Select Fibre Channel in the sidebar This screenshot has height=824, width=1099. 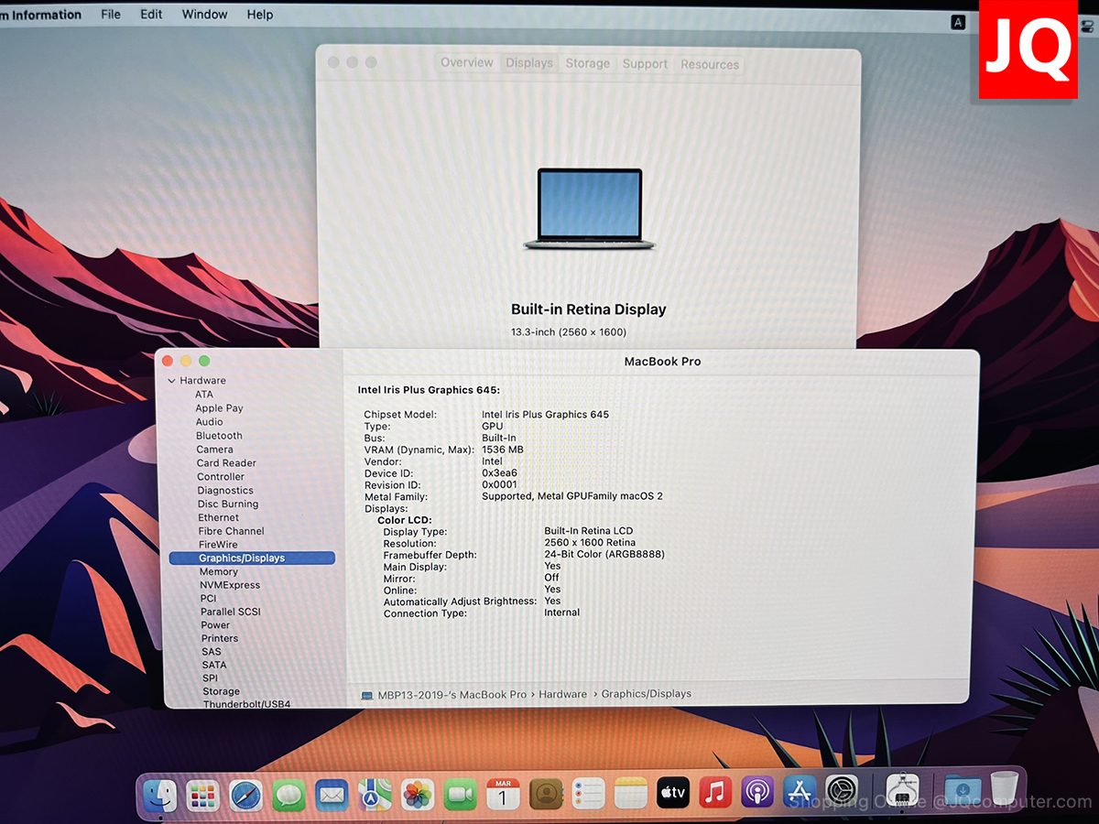pyautogui.click(x=231, y=531)
